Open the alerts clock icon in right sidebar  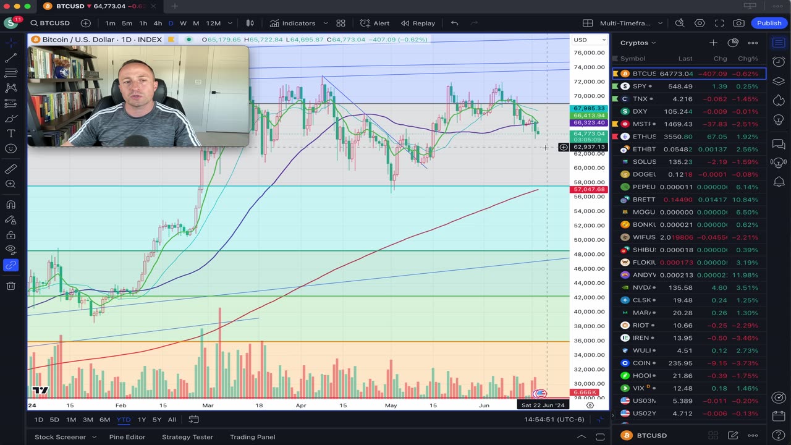click(x=779, y=62)
